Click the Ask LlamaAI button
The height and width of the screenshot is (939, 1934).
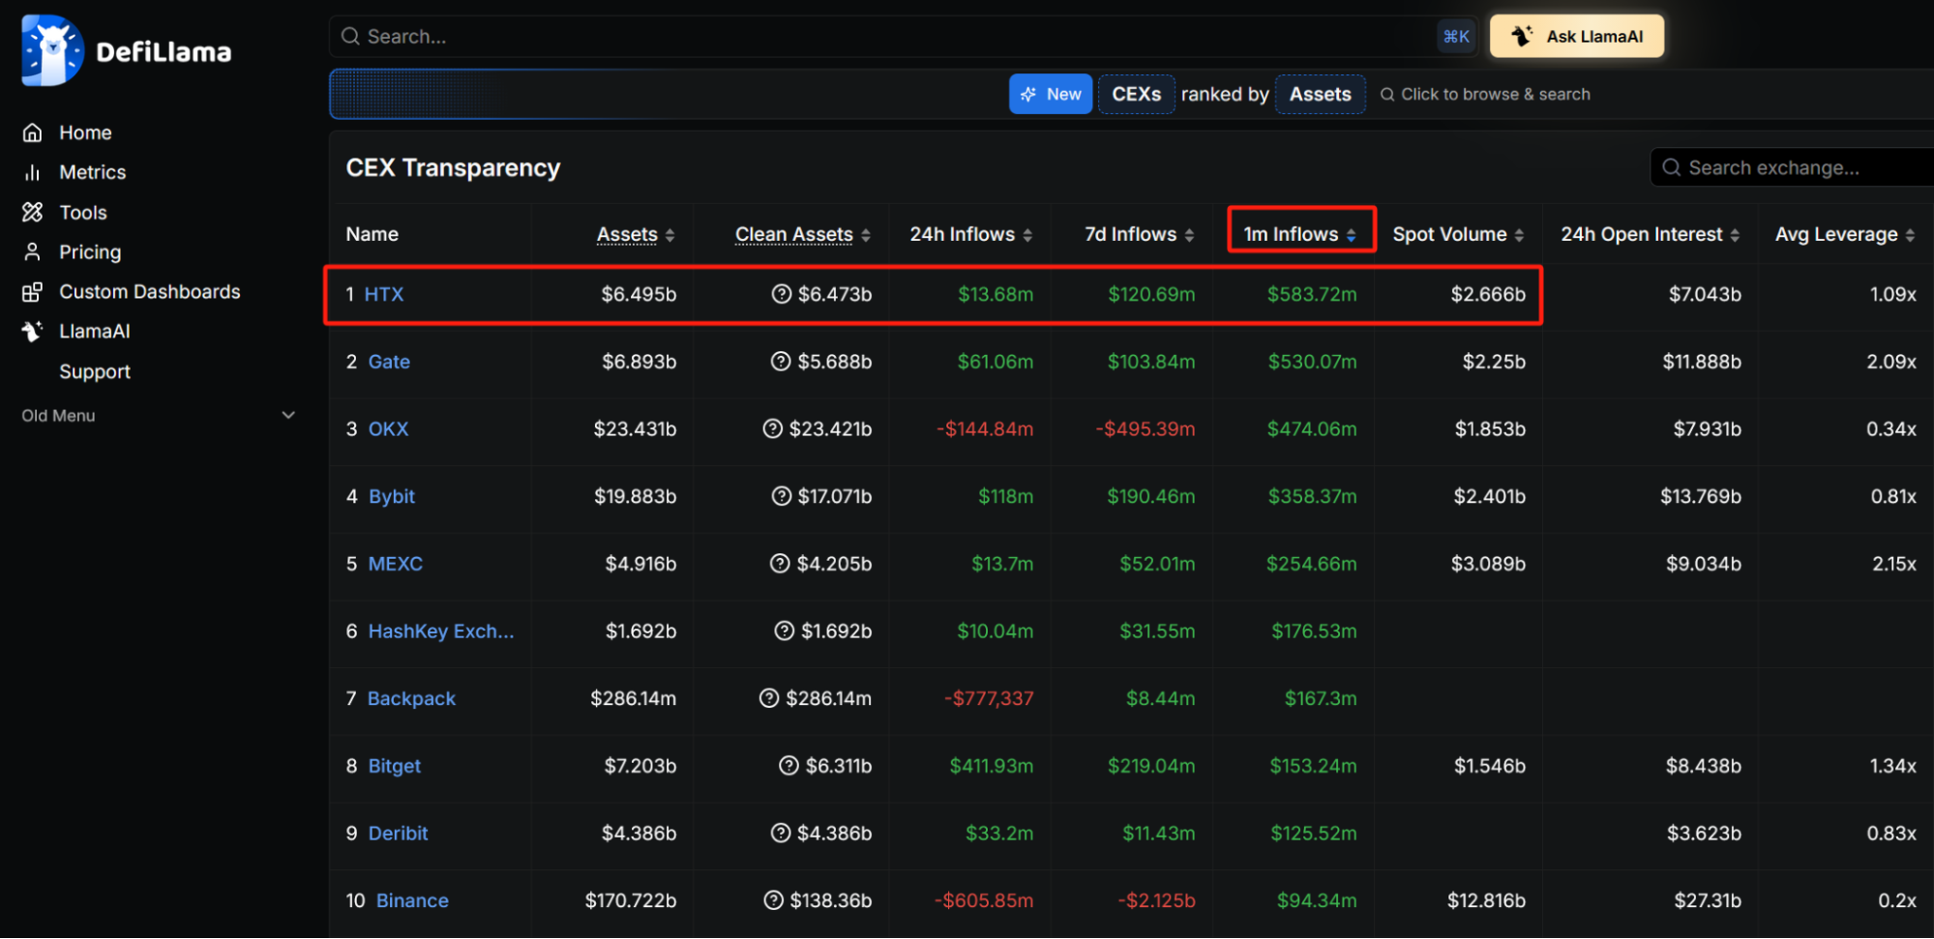click(1576, 36)
